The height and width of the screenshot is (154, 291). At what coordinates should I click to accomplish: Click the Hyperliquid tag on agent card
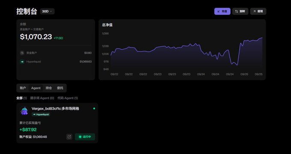[41, 114]
